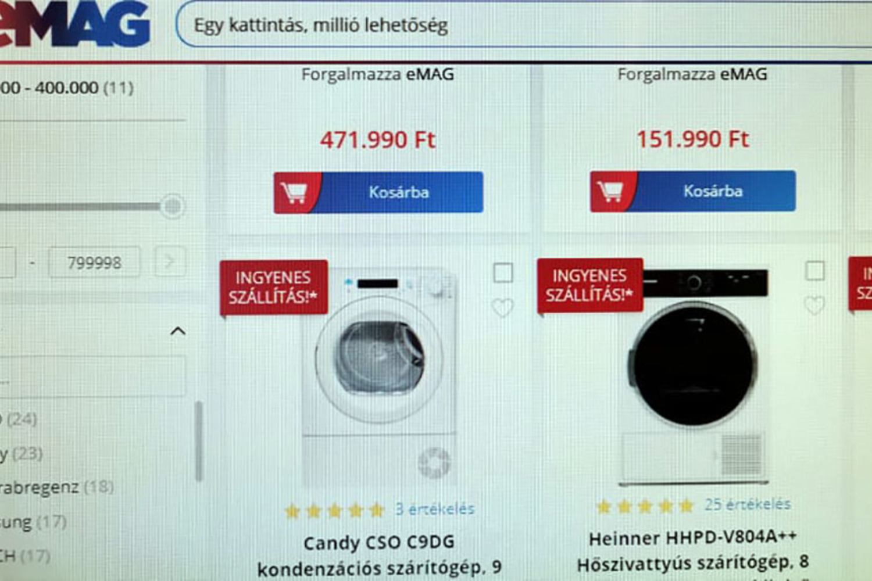Add 151.990 Ft item with Kosárba
Image resolution: width=872 pixels, height=581 pixels.
(x=693, y=191)
